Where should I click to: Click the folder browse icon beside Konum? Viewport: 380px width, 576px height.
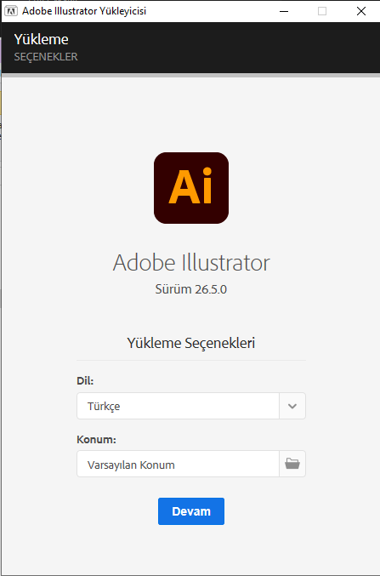click(292, 464)
